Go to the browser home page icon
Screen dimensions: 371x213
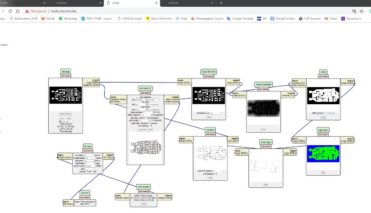click(x=18, y=11)
